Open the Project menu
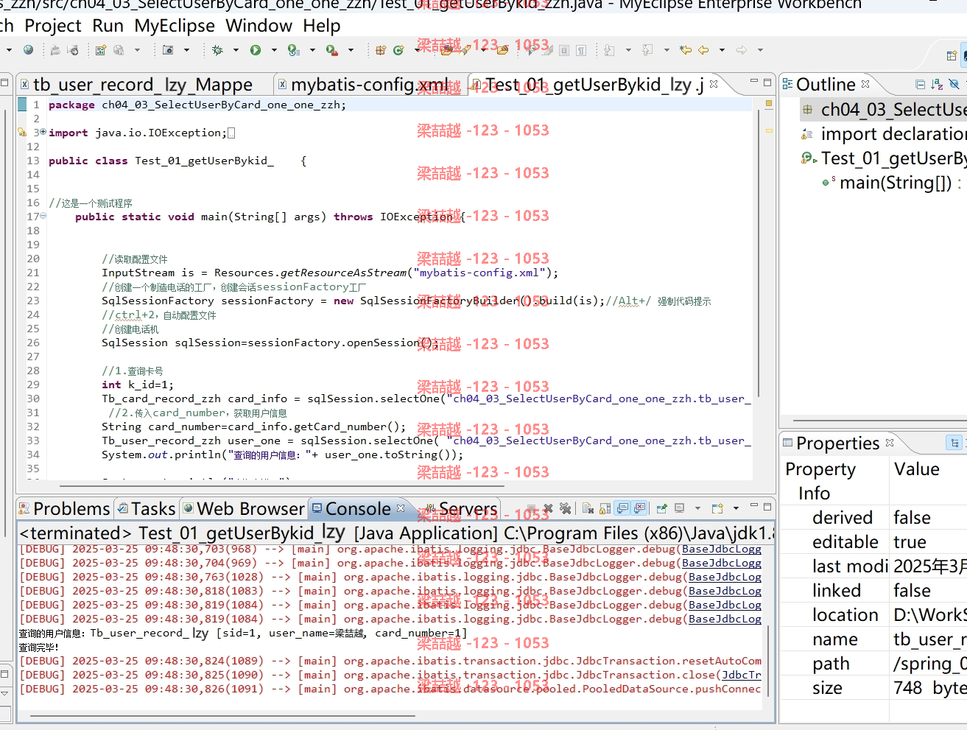 (53, 26)
